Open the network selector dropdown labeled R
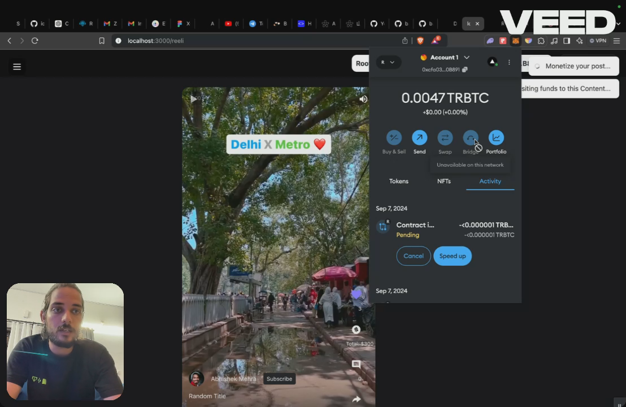Image resolution: width=626 pixels, height=407 pixels. point(388,62)
